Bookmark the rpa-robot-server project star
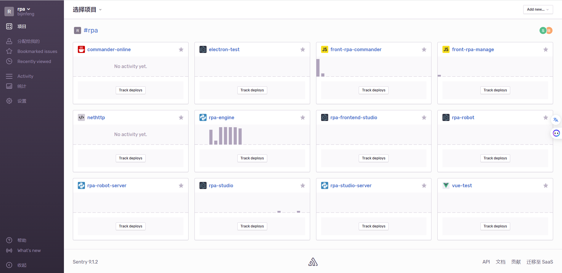This screenshot has height=273, width=562. (x=181, y=185)
